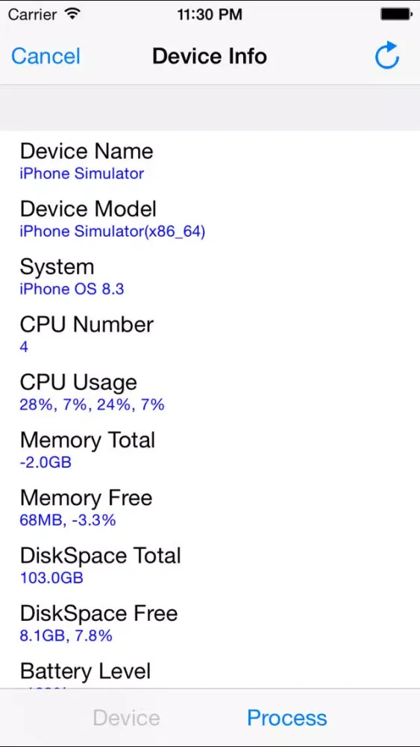The height and width of the screenshot is (747, 420).
Task: Click the Carrier label in status bar
Action: point(34,14)
